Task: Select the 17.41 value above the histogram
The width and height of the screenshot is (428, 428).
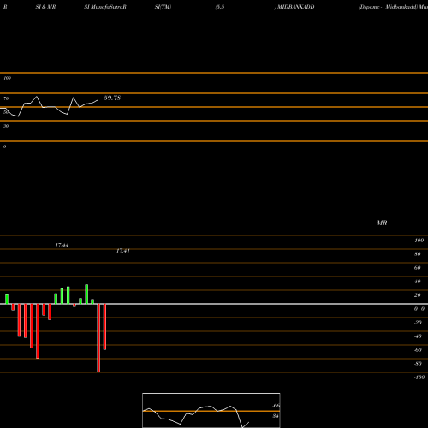Action: tap(123, 251)
